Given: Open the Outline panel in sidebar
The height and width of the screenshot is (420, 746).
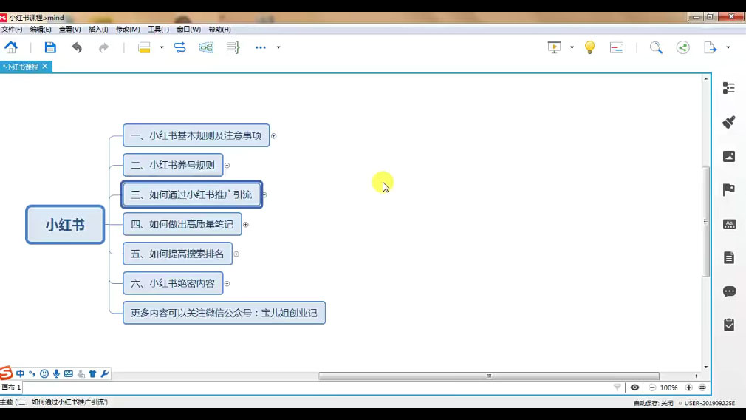Looking at the screenshot, I should click(728, 88).
